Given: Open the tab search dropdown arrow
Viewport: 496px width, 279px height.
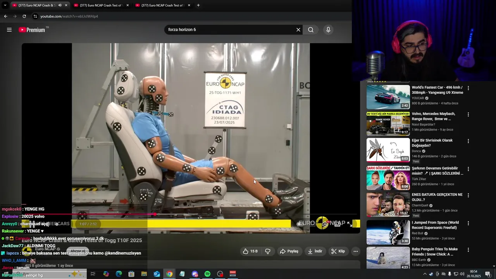Looking at the screenshot, I should coord(5,5).
